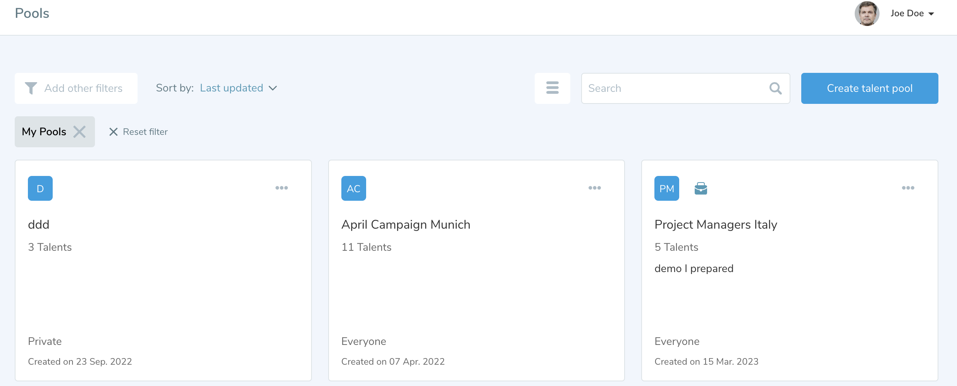
Task: Click the AC pool avatar badge
Action: tap(353, 188)
